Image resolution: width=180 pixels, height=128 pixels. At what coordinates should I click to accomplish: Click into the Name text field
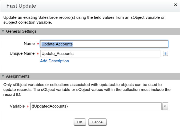(x=104, y=44)
